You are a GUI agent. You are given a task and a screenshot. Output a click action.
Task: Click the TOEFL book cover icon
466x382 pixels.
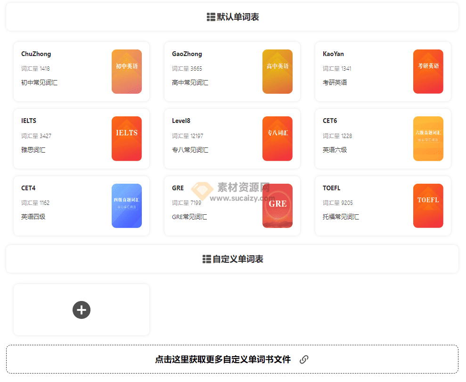click(428, 206)
